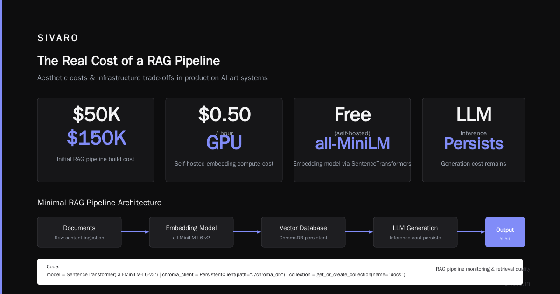This screenshot has height=294, width=560.
Task: Click the SIVARO brand logo text
Action: [x=58, y=38]
